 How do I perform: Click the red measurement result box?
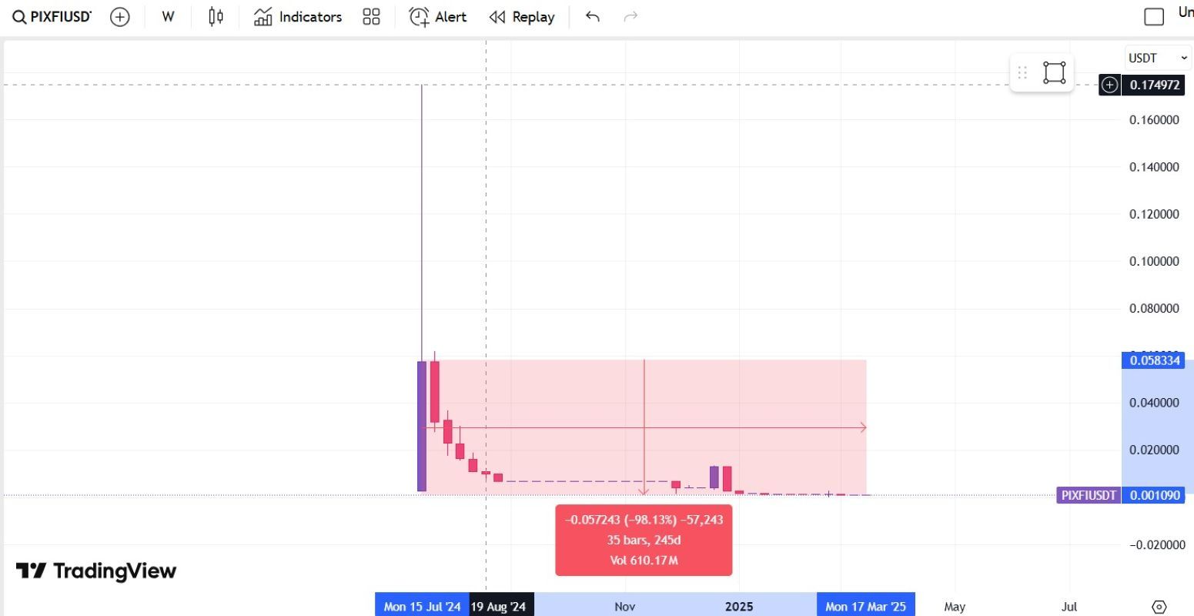[x=644, y=540]
